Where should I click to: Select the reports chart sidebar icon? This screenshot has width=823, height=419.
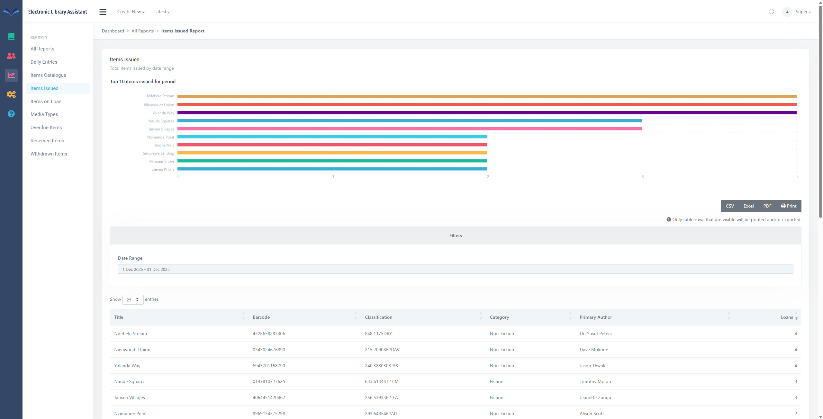11,75
